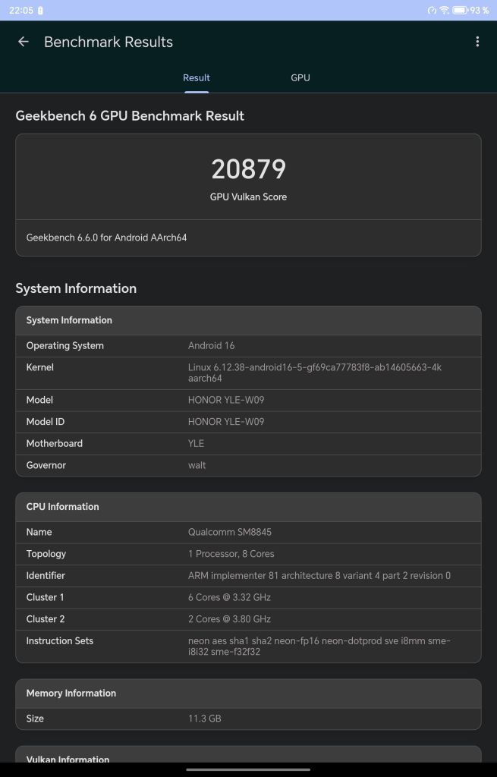Tap the Qualcomm SM8845 CPU name row
The height and width of the screenshot is (777, 497).
248,533
